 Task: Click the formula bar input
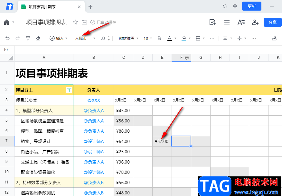pyautogui.click(x=148, y=49)
